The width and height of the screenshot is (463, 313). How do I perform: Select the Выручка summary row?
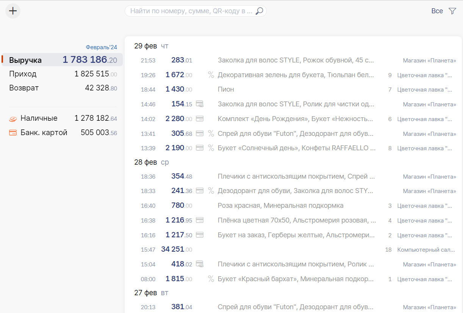point(63,60)
